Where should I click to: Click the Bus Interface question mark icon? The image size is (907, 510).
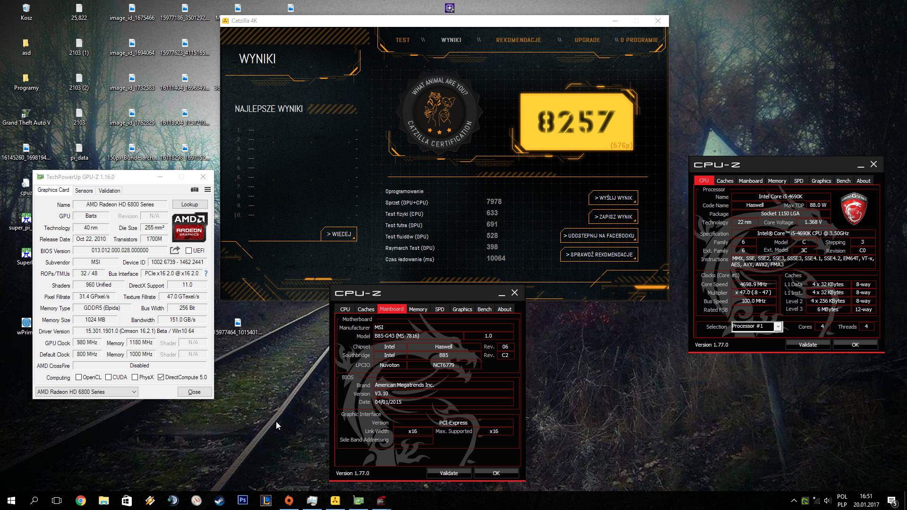click(x=206, y=273)
